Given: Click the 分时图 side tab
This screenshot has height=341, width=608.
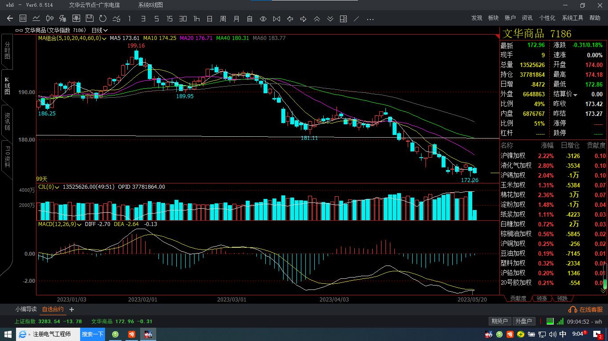Looking at the screenshot, I should point(7,51).
